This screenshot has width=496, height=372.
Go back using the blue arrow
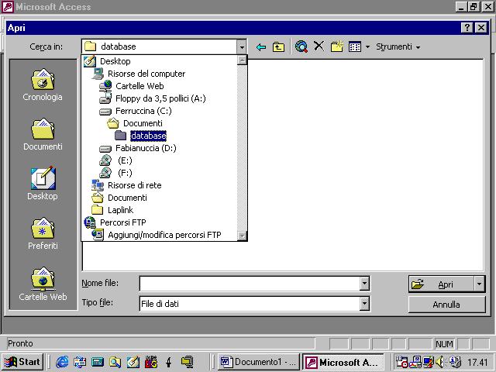point(261,47)
